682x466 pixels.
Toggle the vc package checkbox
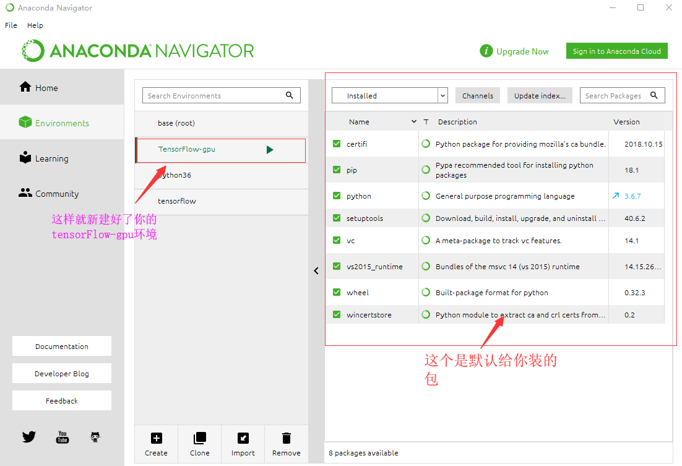pyautogui.click(x=337, y=240)
